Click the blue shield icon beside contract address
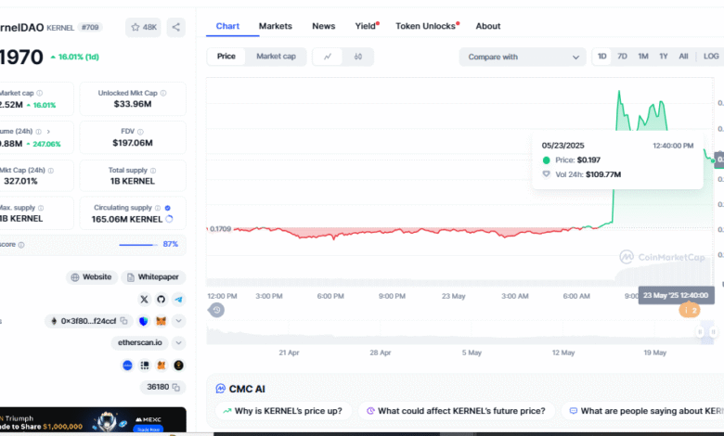This screenshot has height=436, width=724. pos(144,321)
